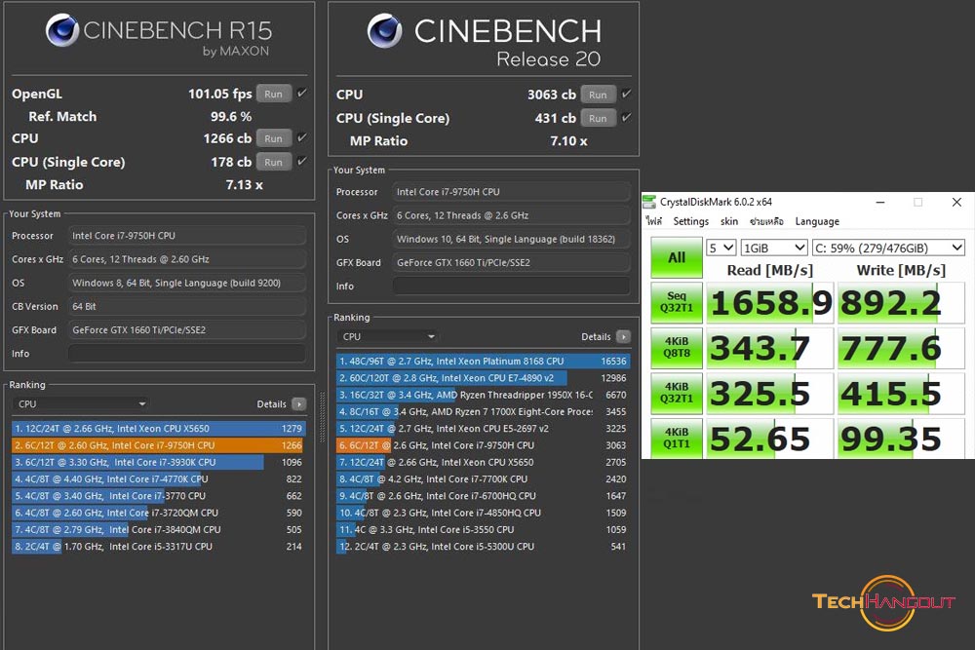The width and height of the screenshot is (975, 650).
Task: Select R15 ranking row Intel Xeon CPU X5650
Action: click(x=159, y=429)
